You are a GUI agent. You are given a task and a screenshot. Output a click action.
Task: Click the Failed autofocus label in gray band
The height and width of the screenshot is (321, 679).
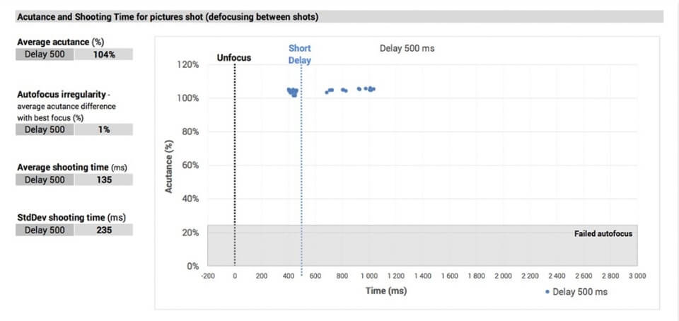(x=603, y=233)
